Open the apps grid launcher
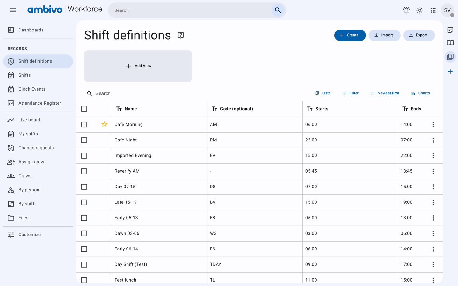Viewport: 458px width, 286px height. (x=433, y=10)
